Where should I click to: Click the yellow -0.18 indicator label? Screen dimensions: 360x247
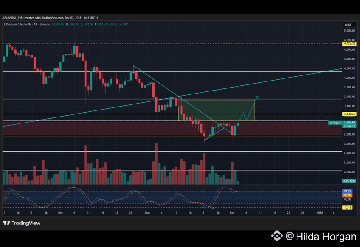347,208
